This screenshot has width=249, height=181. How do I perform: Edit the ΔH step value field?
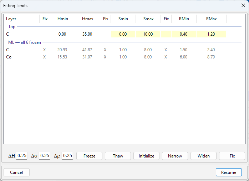click(22, 156)
